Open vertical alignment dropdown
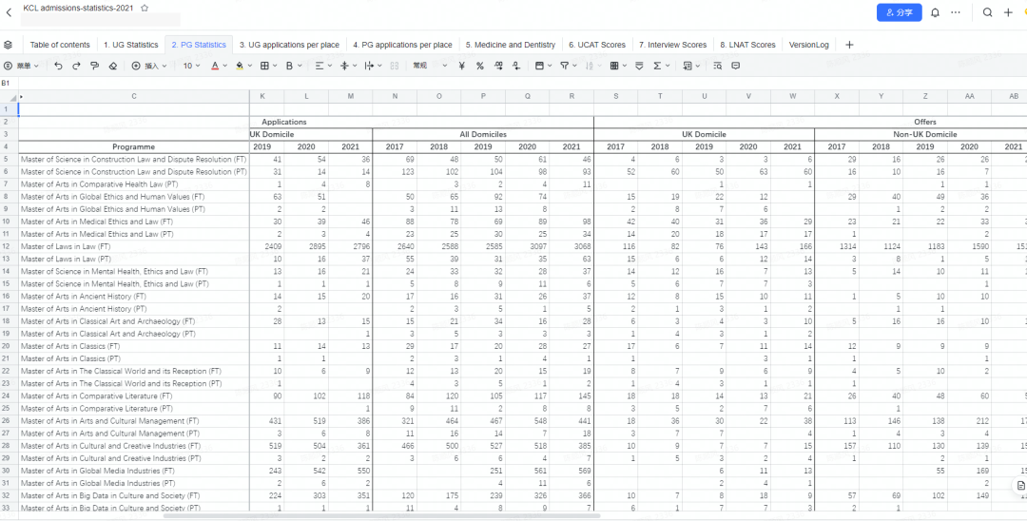The width and height of the screenshot is (1027, 521). pos(348,66)
